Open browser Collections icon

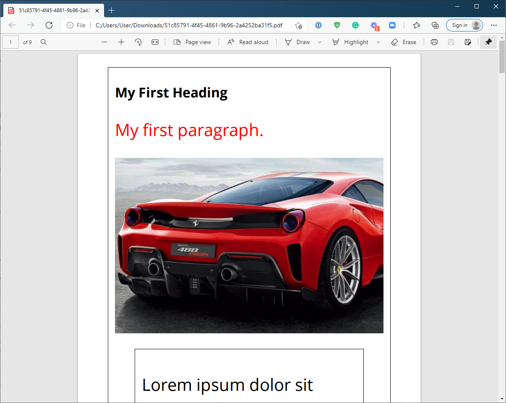(x=435, y=25)
